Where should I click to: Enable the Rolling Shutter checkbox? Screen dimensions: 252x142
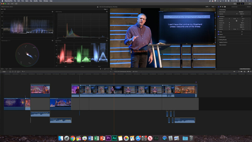pos(219,39)
